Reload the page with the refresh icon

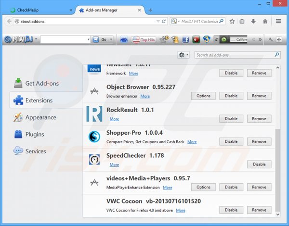click(164, 21)
